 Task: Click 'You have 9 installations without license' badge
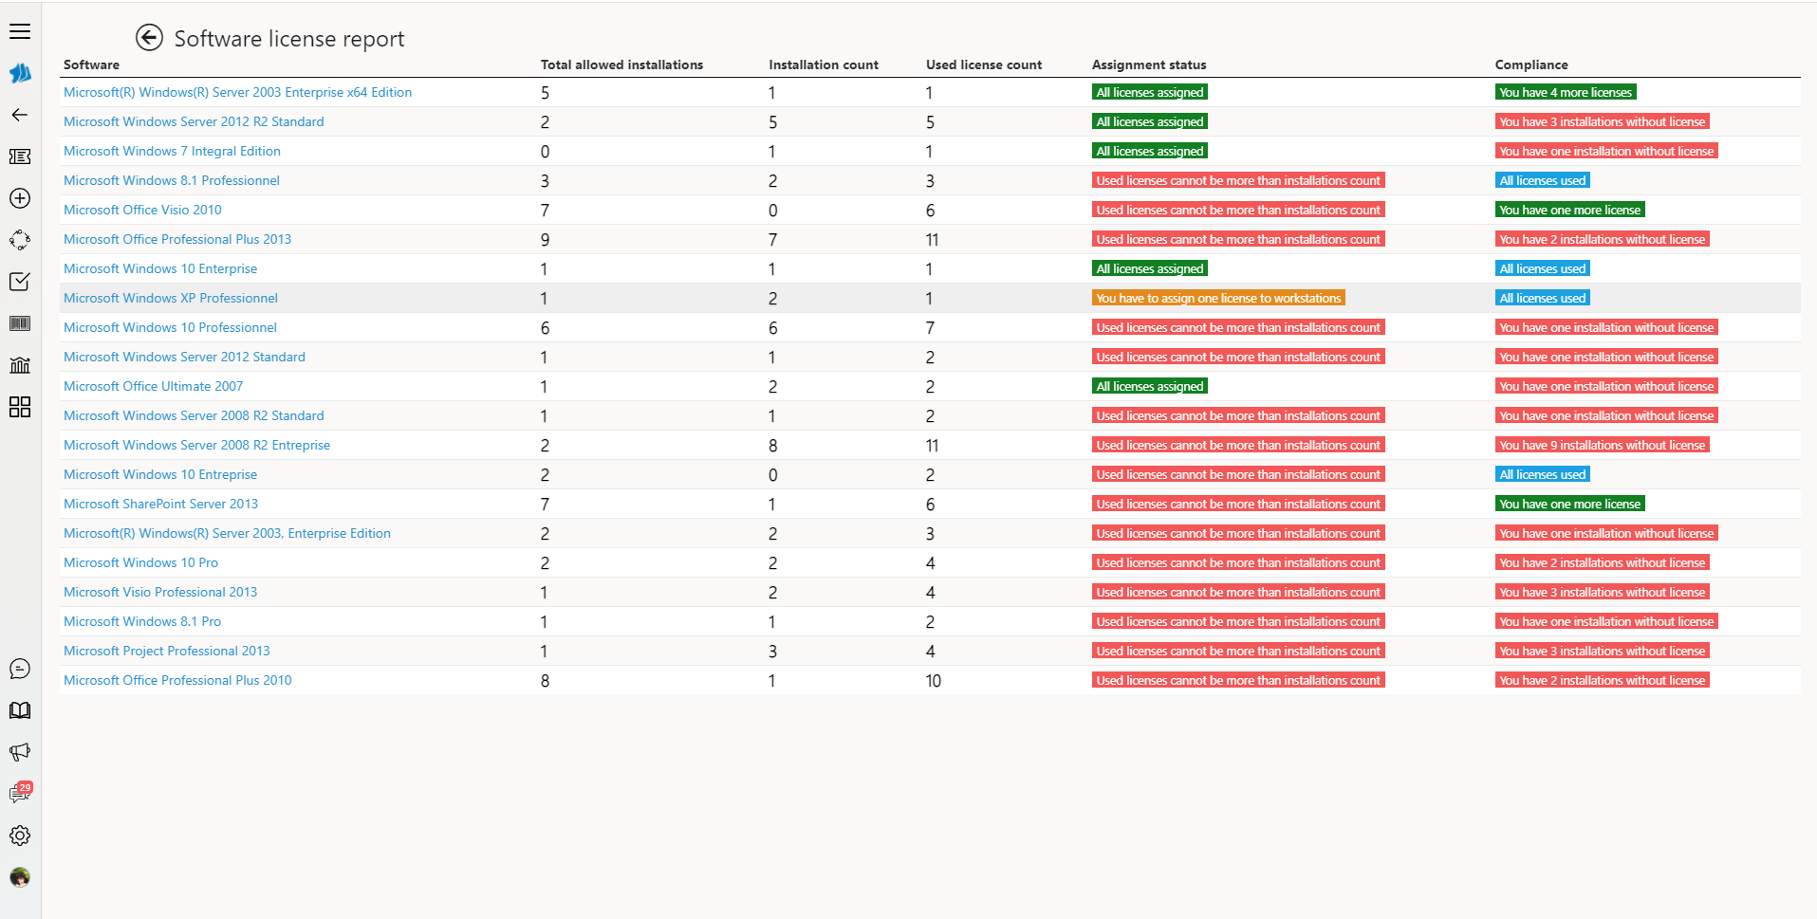pos(1602,445)
